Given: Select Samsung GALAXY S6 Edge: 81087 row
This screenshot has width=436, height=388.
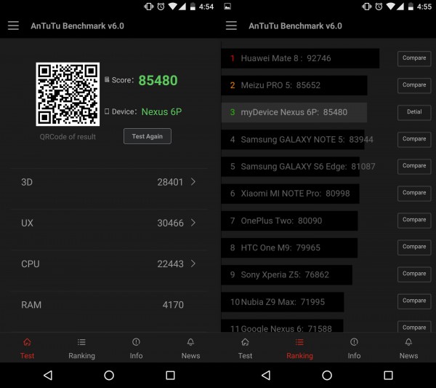Looking at the screenshot, I should tap(290, 166).
